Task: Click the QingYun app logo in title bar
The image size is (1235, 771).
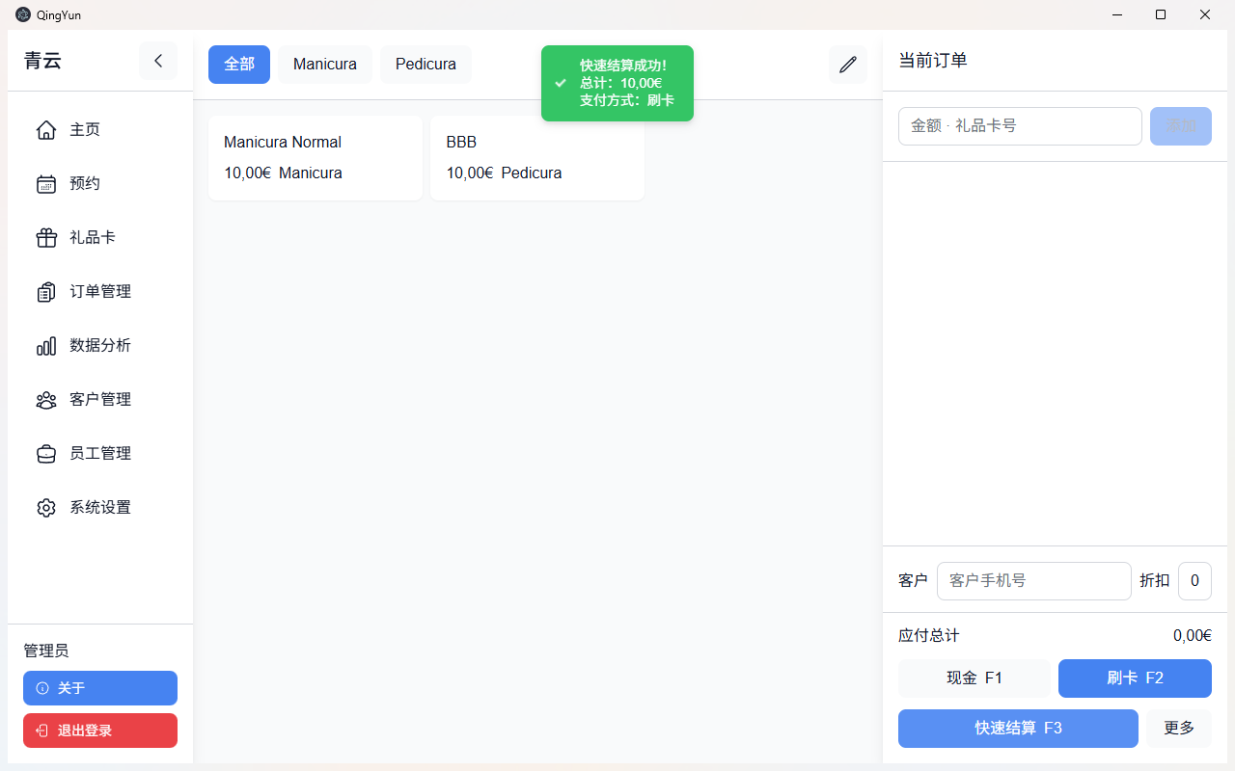Action: (23, 14)
